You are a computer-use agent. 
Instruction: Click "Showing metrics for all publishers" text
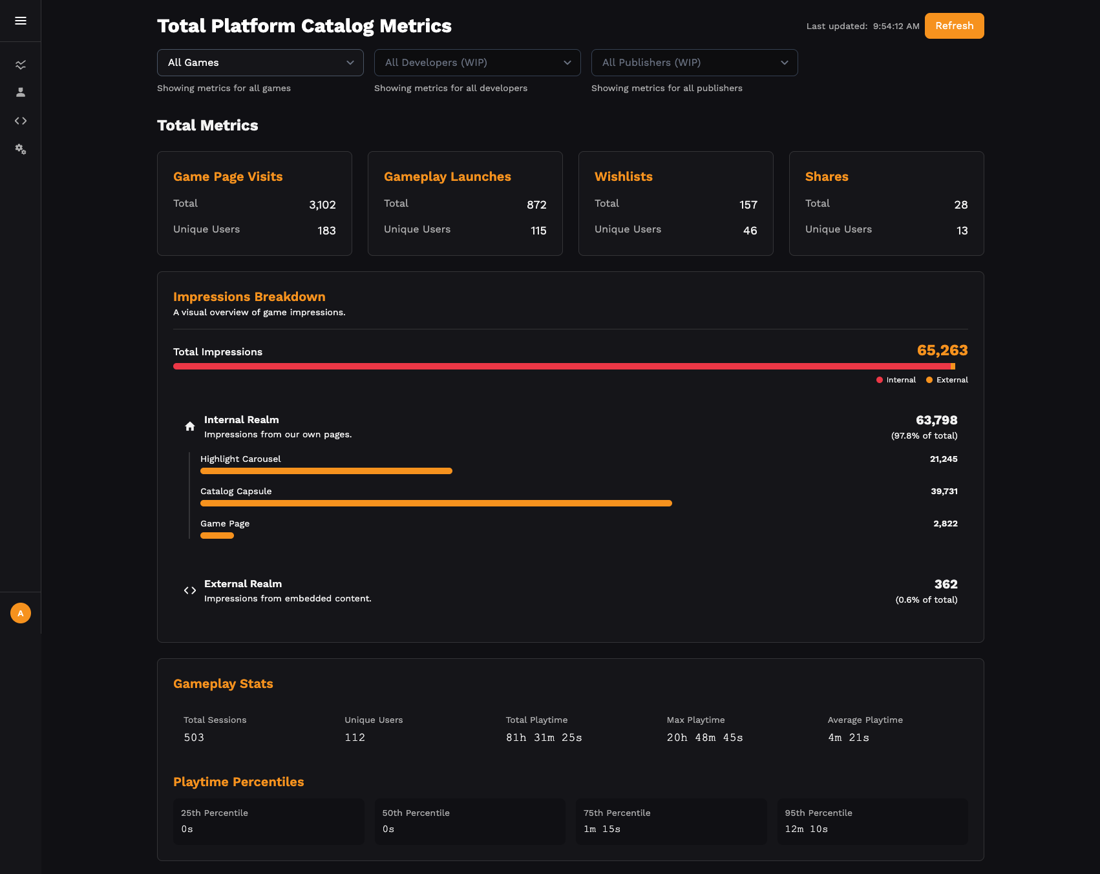click(667, 88)
